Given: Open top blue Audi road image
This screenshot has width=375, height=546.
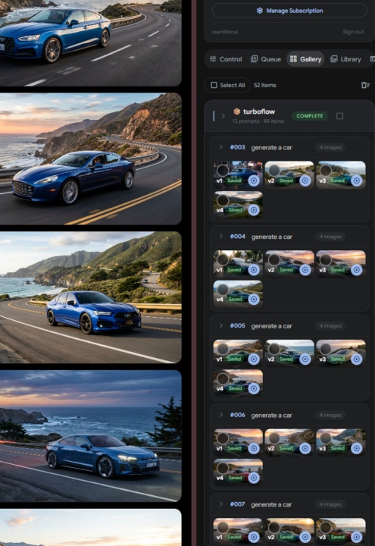Looking at the screenshot, I should pos(90,42).
